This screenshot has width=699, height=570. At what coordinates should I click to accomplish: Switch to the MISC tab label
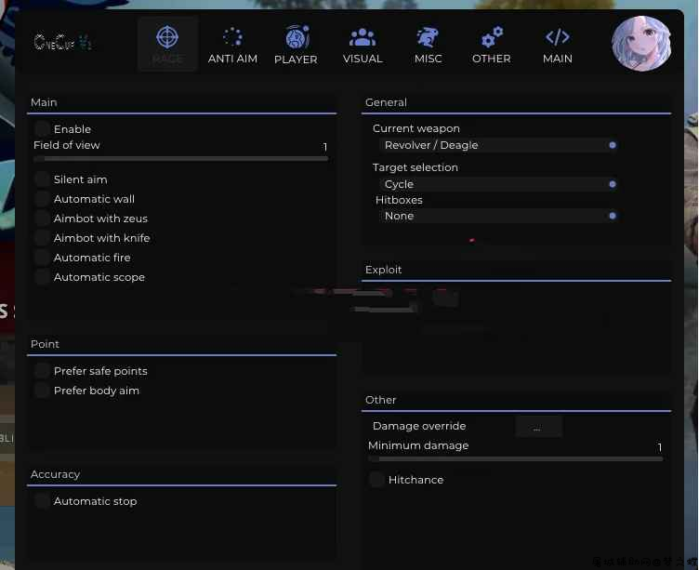click(428, 59)
